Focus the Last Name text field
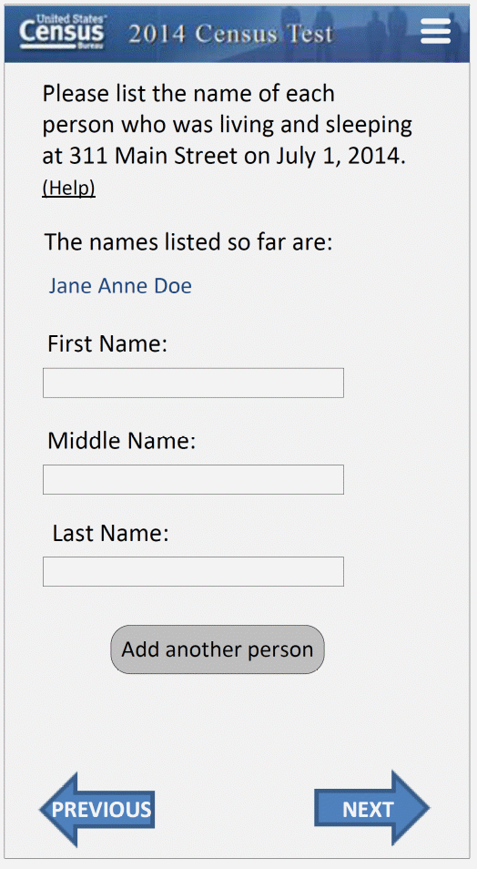 pos(193,571)
